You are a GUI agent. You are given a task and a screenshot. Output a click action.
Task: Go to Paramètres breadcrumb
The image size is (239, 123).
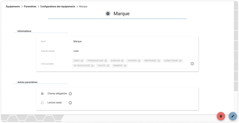click(x=30, y=6)
